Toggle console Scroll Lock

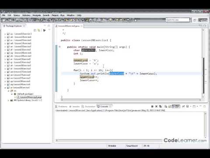pos(170,107)
